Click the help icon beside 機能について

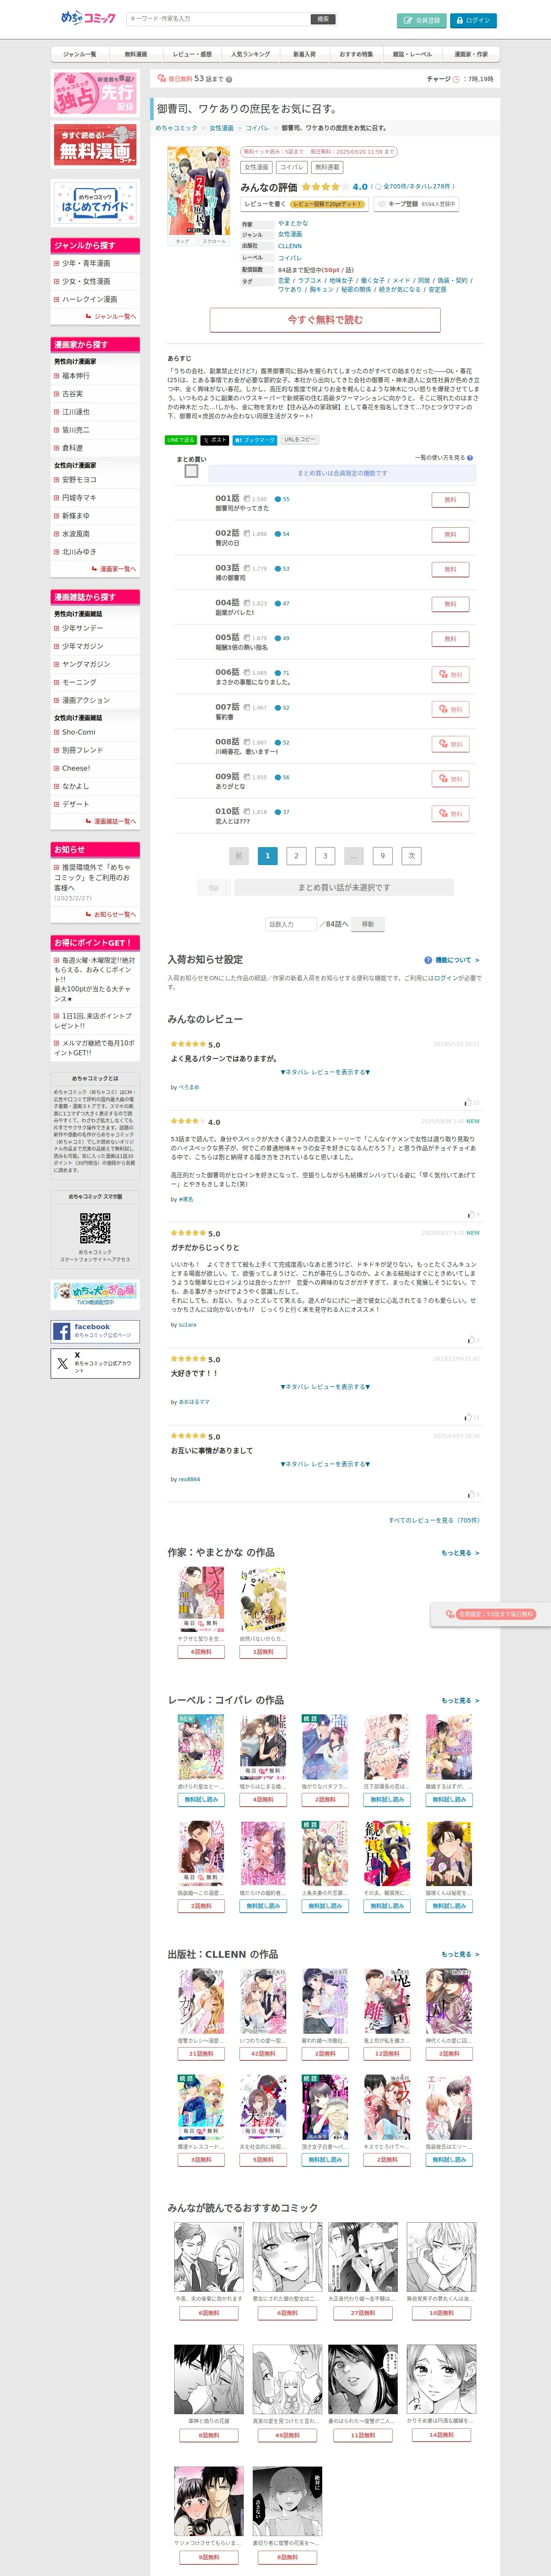(428, 960)
